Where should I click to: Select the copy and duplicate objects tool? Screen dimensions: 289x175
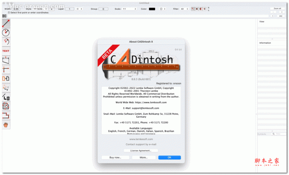coord(6,78)
